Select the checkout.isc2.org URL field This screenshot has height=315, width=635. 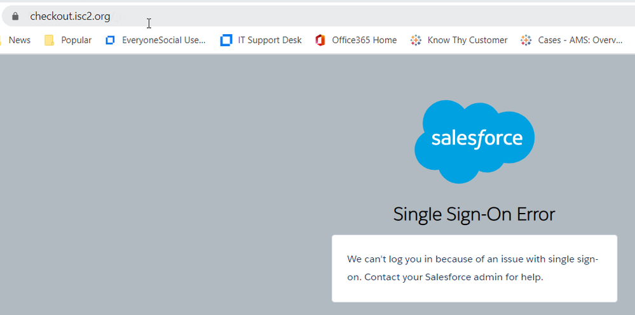70,16
